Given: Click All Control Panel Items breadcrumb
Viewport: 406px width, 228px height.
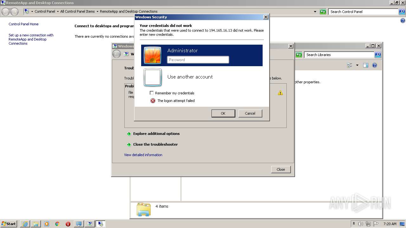Looking at the screenshot, I should (x=77, y=11).
